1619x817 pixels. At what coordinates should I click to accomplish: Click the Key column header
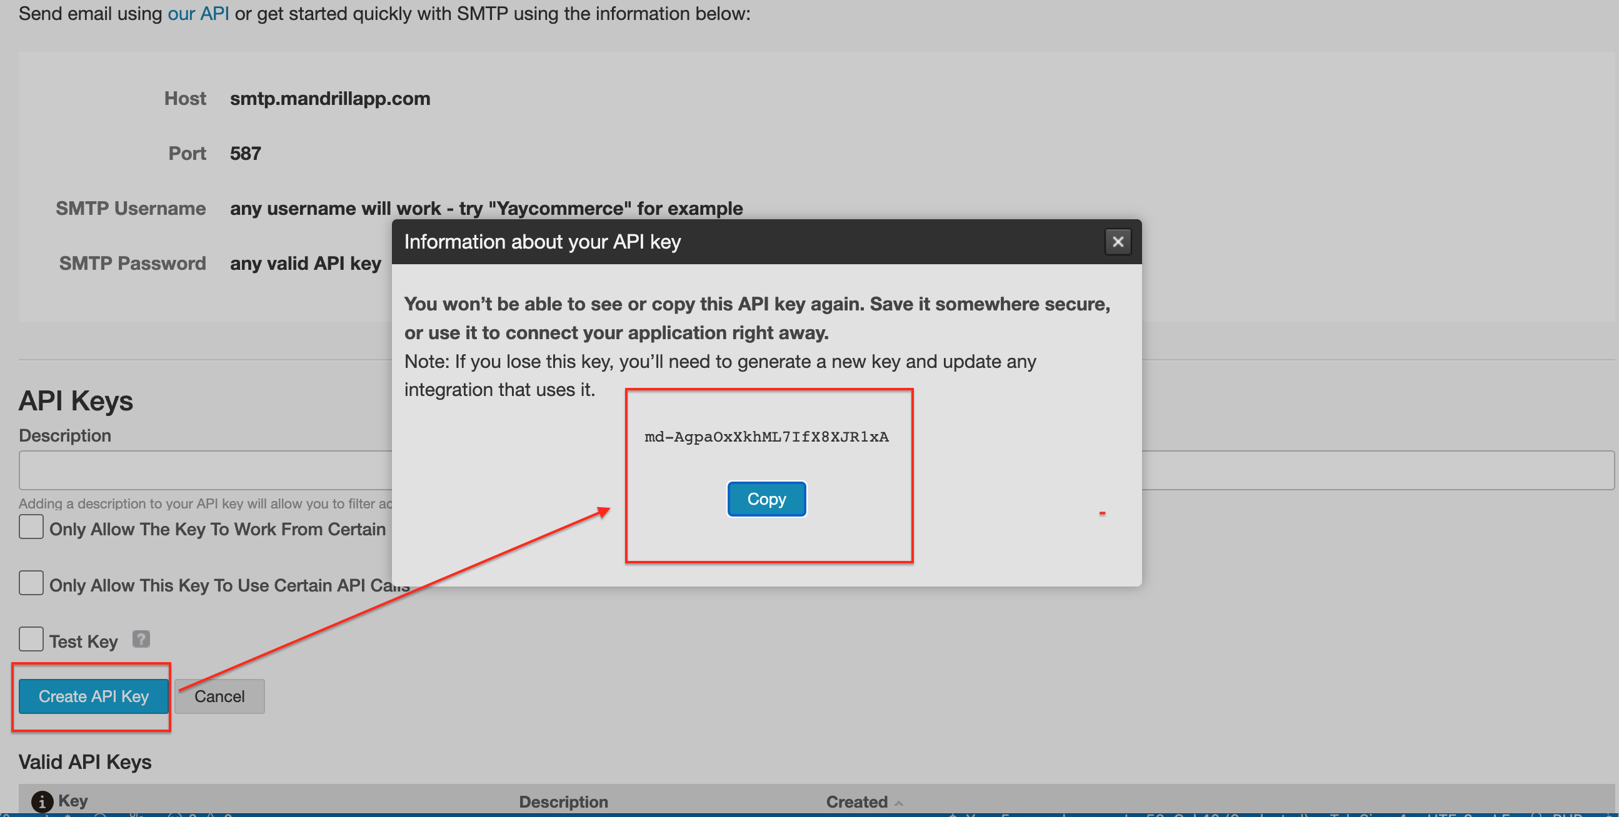73,801
